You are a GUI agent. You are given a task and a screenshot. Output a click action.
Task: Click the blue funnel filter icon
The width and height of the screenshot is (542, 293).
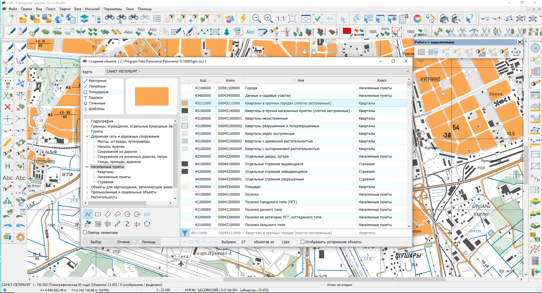tap(185, 233)
